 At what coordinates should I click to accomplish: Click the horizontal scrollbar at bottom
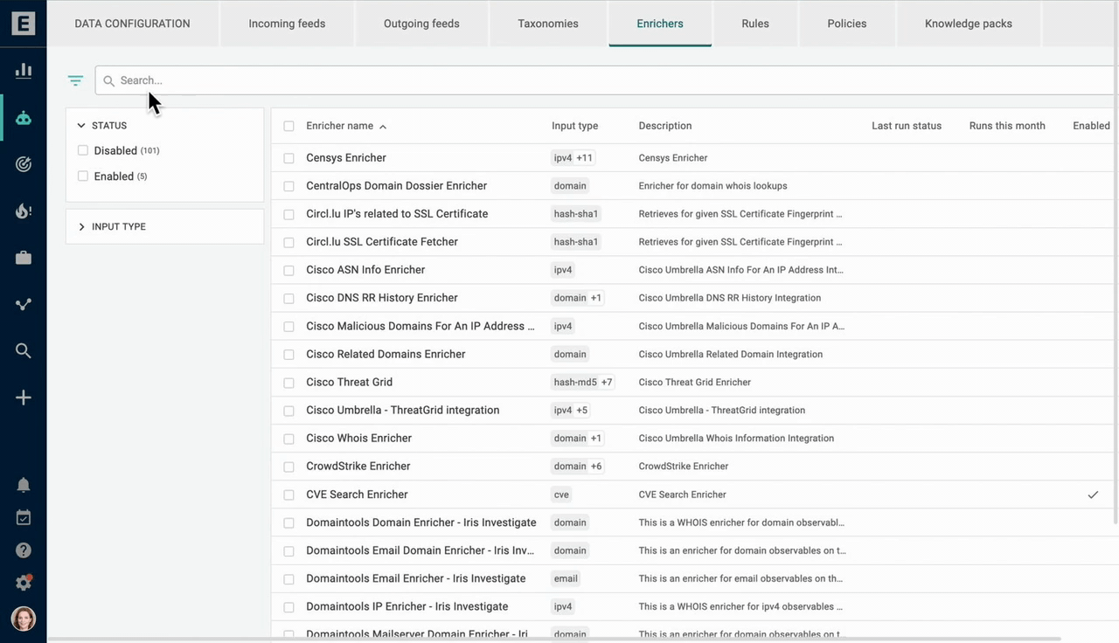coord(554,640)
